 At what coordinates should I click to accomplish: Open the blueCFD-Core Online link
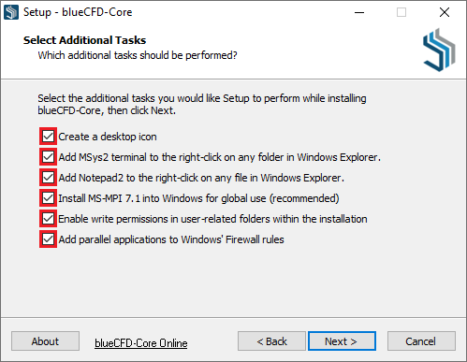pos(141,343)
